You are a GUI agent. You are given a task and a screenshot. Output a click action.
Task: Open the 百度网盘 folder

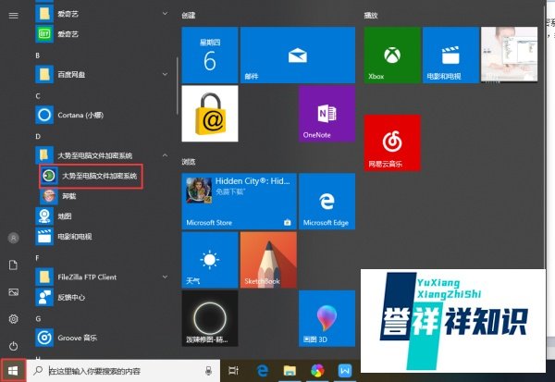click(x=101, y=74)
